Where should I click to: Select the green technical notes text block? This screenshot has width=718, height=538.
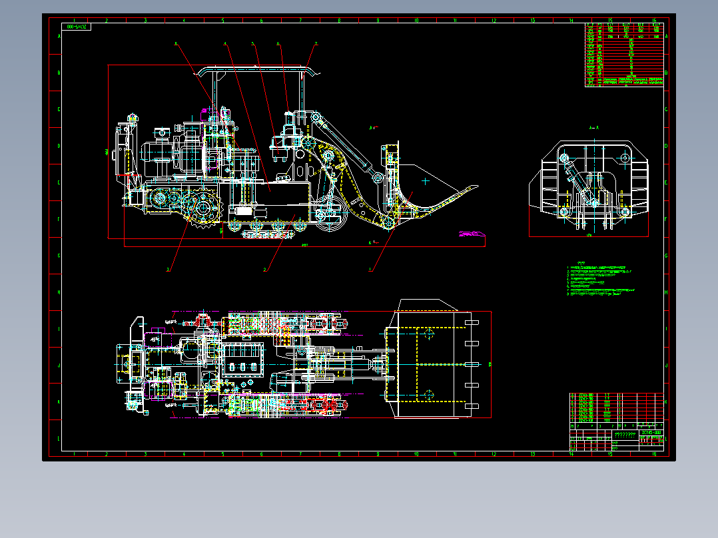600,279
